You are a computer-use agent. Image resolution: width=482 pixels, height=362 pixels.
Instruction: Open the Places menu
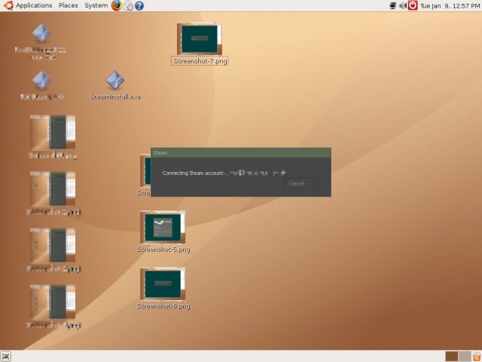click(x=69, y=5)
